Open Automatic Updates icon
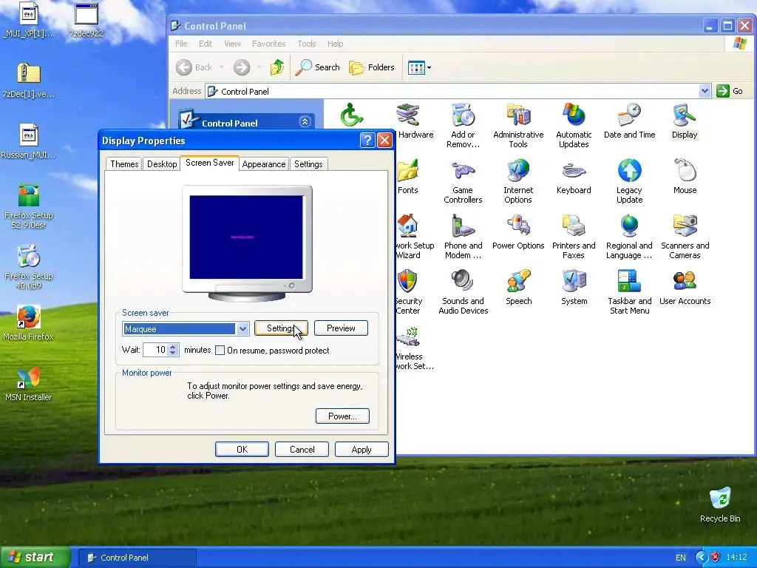Screen dimensions: 757x568 pos(574,126)
